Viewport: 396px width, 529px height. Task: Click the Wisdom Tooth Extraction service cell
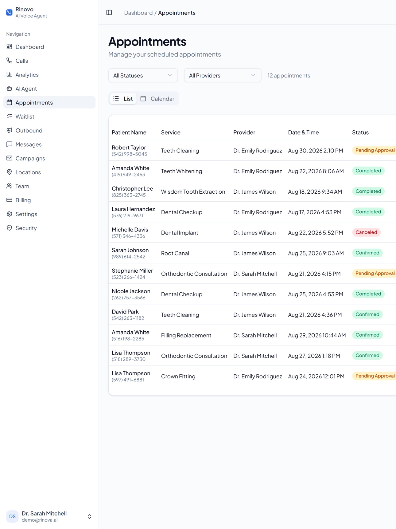tap(193, 191)
